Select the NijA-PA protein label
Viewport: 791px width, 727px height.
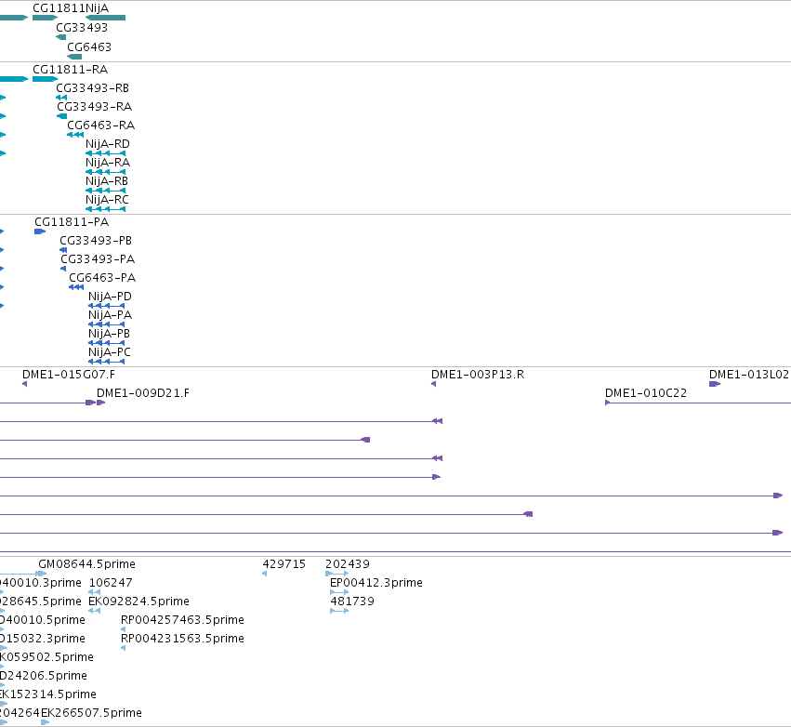(110, 315)
